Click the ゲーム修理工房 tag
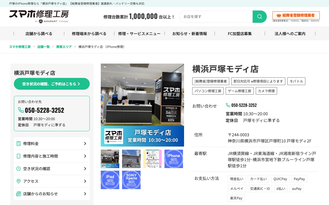 click(240, 91)
